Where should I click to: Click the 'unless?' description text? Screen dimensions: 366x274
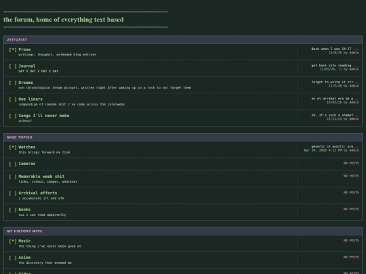[25, 120]
